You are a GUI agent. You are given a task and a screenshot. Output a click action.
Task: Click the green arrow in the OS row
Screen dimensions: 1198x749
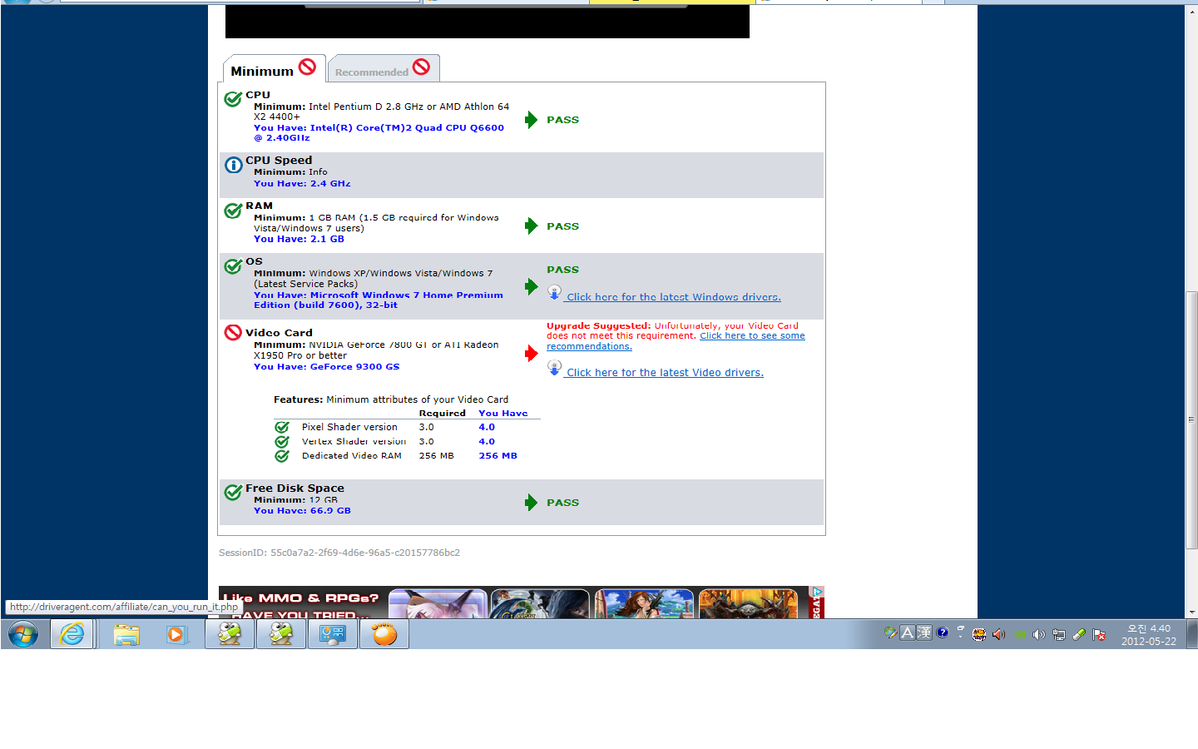(531, 287)
